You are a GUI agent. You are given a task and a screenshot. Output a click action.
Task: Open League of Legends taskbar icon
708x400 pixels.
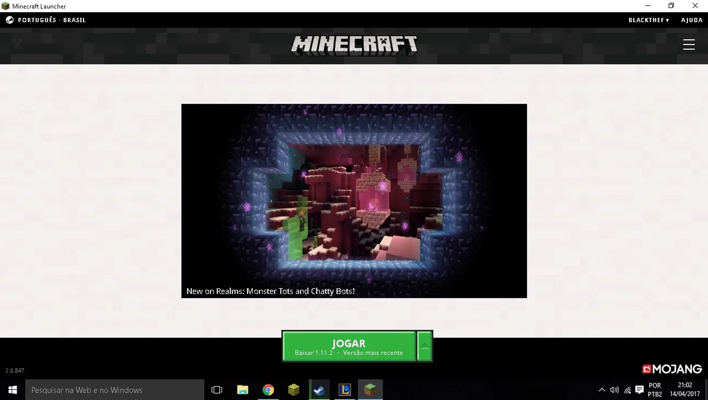pyautogui.click(x=344, y=390)
